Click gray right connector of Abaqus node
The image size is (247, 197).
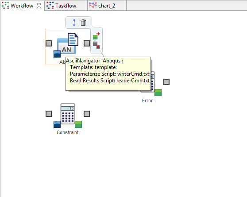click(x=87, y=43)
